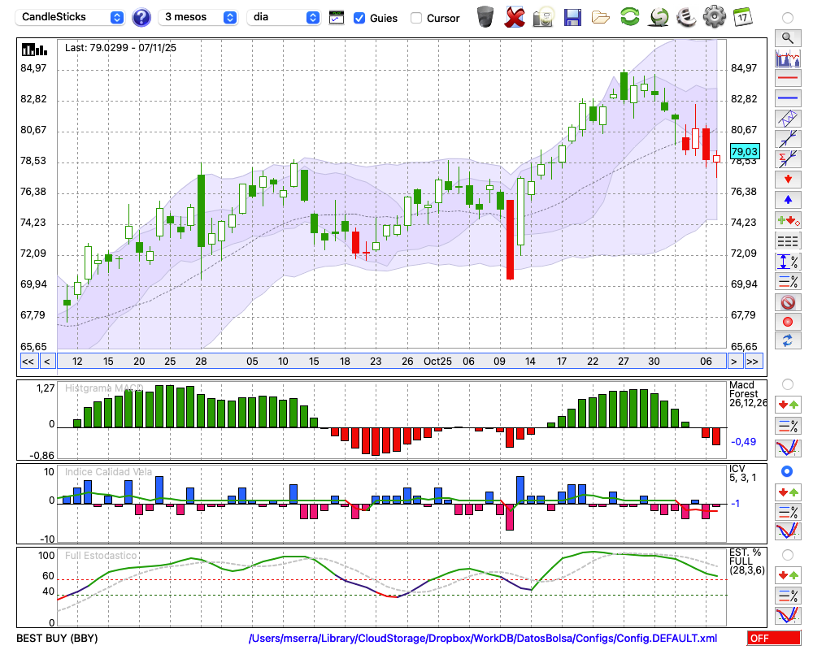
Task: Click the chart window icon beside dia
Action: point(337,18)
